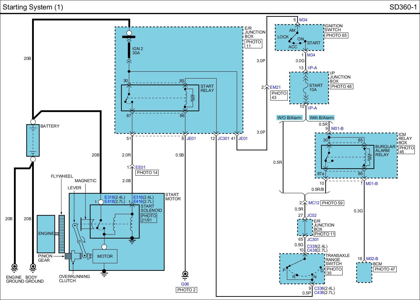The image size is (420, 300).
Task: Click the engine ground symbol
Action: click(x=14, y=267)
